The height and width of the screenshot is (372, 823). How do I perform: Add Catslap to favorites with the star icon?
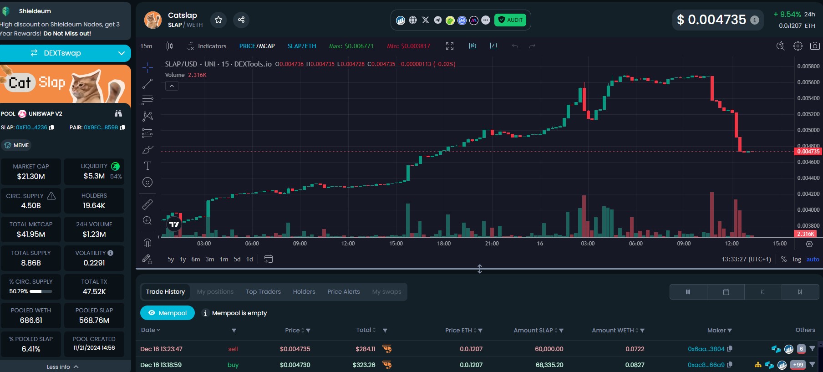[x=218, y=20]
